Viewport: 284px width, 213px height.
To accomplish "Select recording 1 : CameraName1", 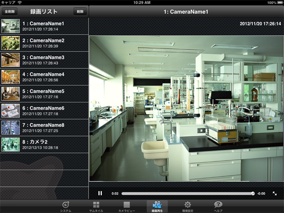I will pyautogui.click(x=44, y=26).
